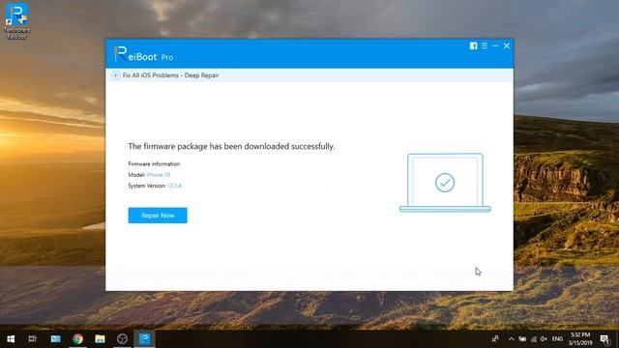Switch ENG input language indicator
619x348 pixels.
tap(557, 339)
